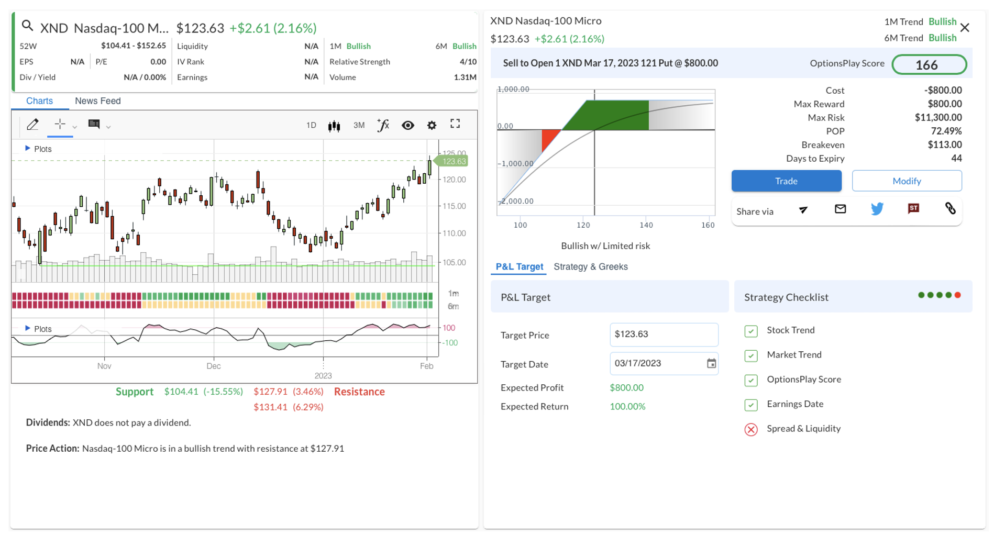The image size is (994, 535).
Task: Toggle the OptionsPlay Score checklist checkbox
Action: 751,380
